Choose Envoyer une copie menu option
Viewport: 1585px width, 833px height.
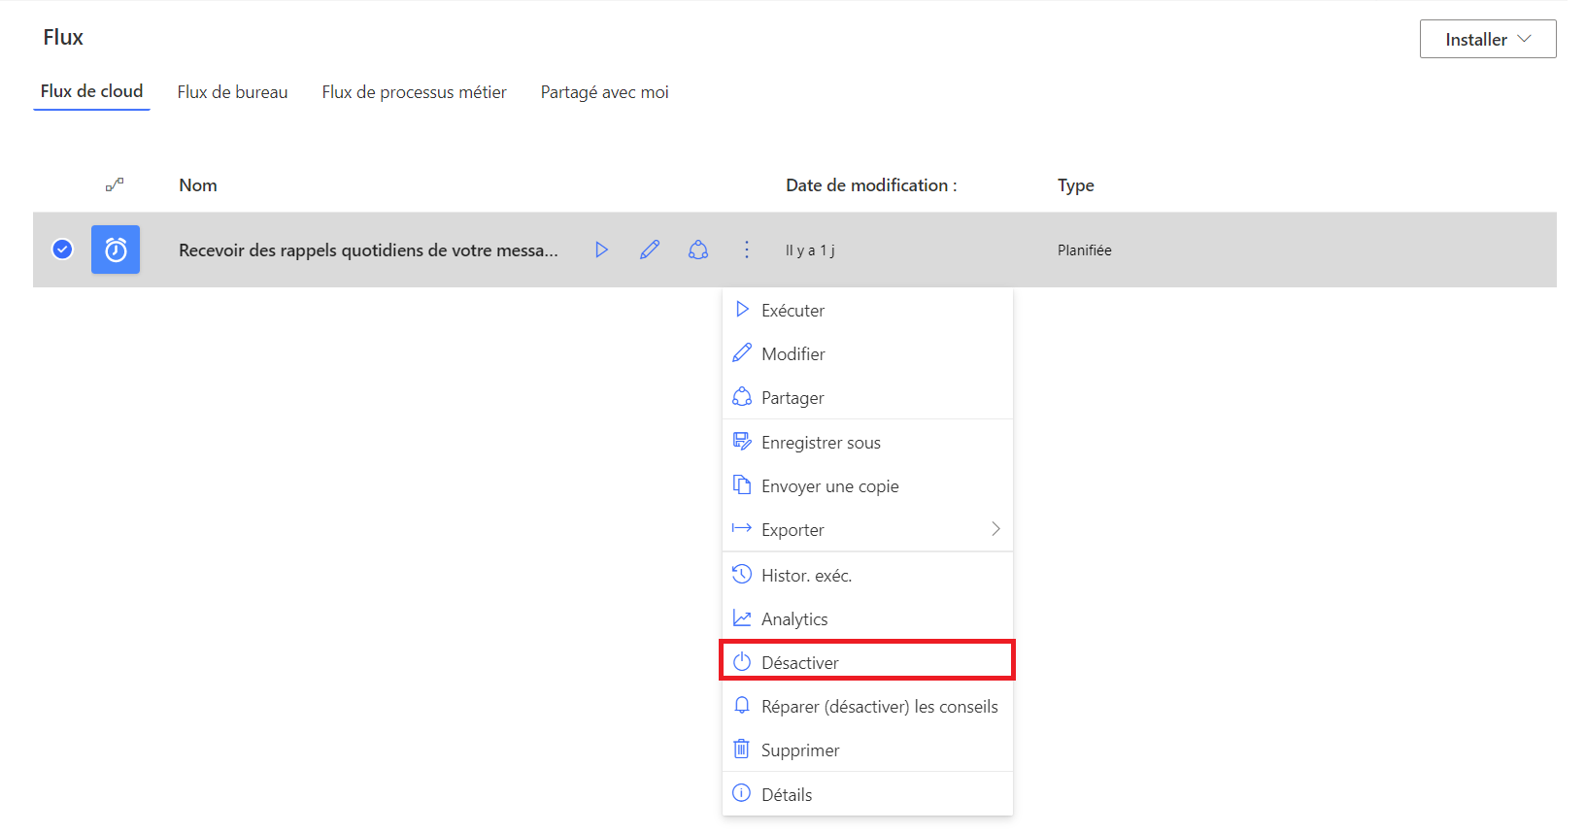[x=829, y=486]
